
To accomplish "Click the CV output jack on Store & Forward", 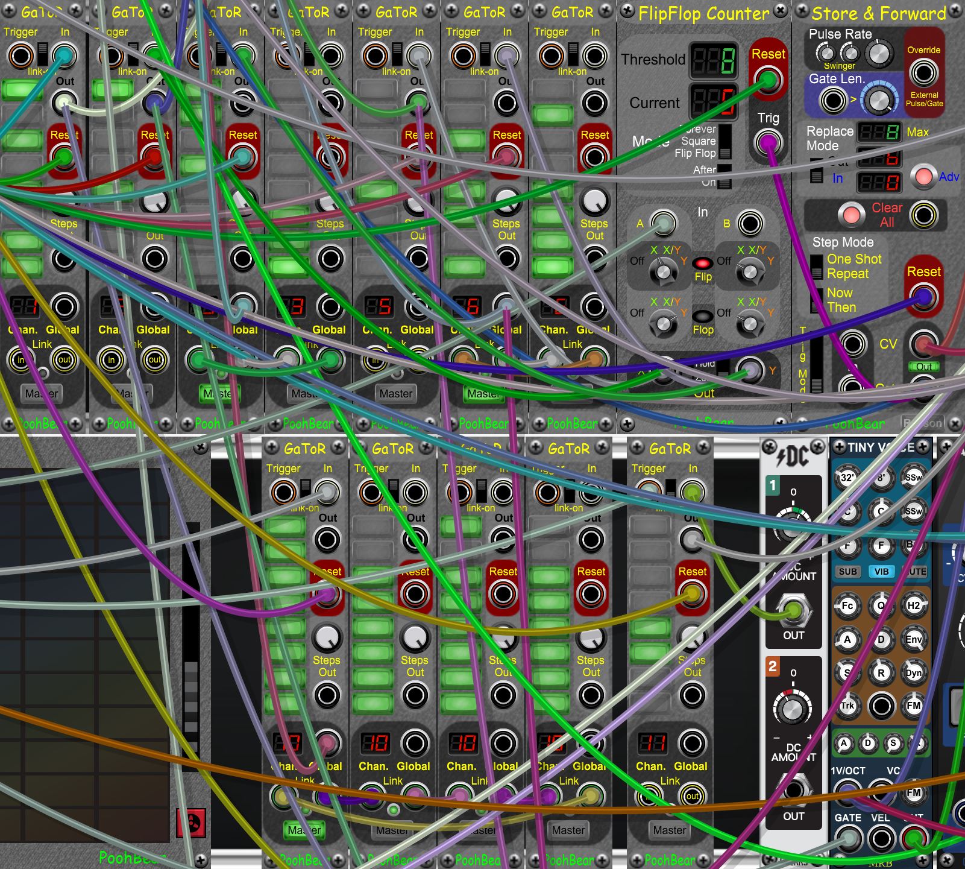I will tap(924, 344).
